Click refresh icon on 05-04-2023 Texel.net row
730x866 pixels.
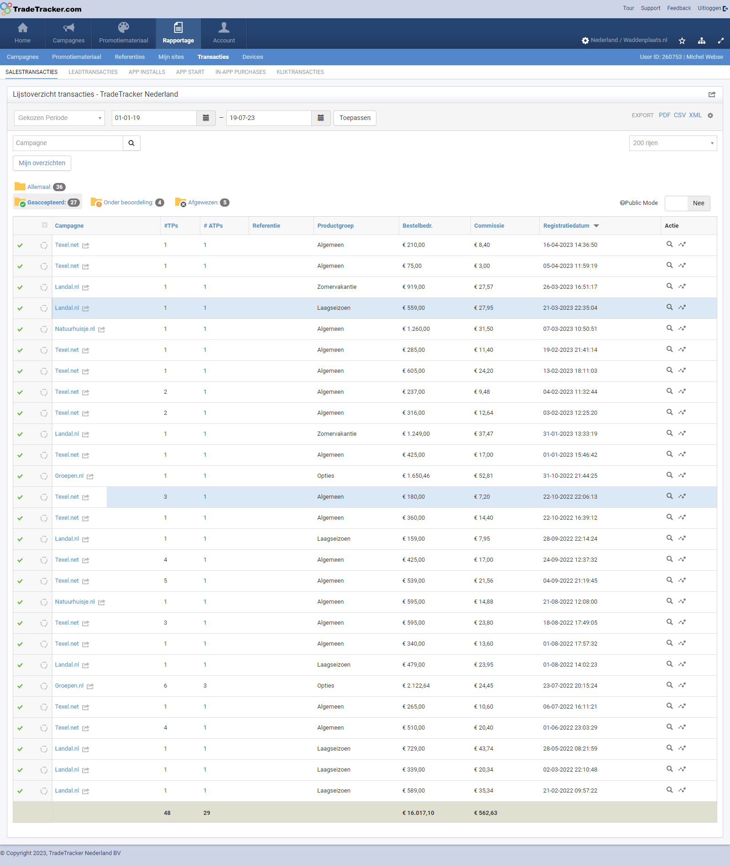[44, 266]
